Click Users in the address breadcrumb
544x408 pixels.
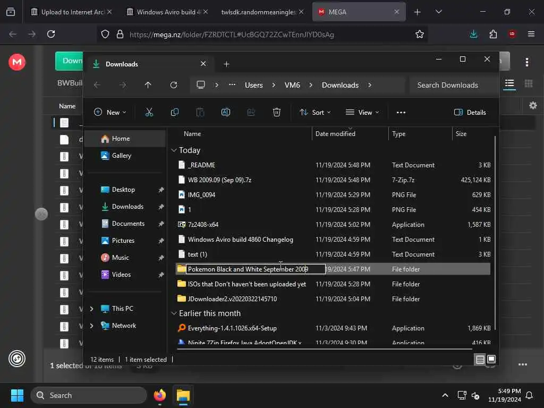pos(253,85)
